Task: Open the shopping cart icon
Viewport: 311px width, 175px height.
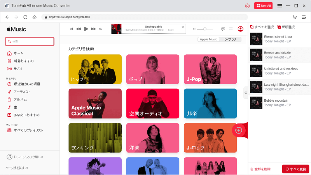Action: [295, 17]
